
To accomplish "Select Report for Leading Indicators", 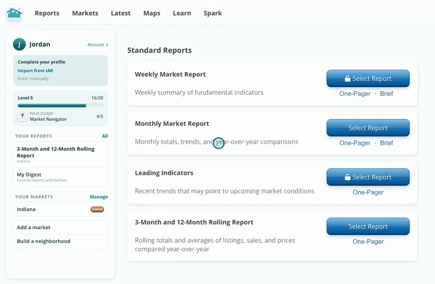I will (368, 177).
